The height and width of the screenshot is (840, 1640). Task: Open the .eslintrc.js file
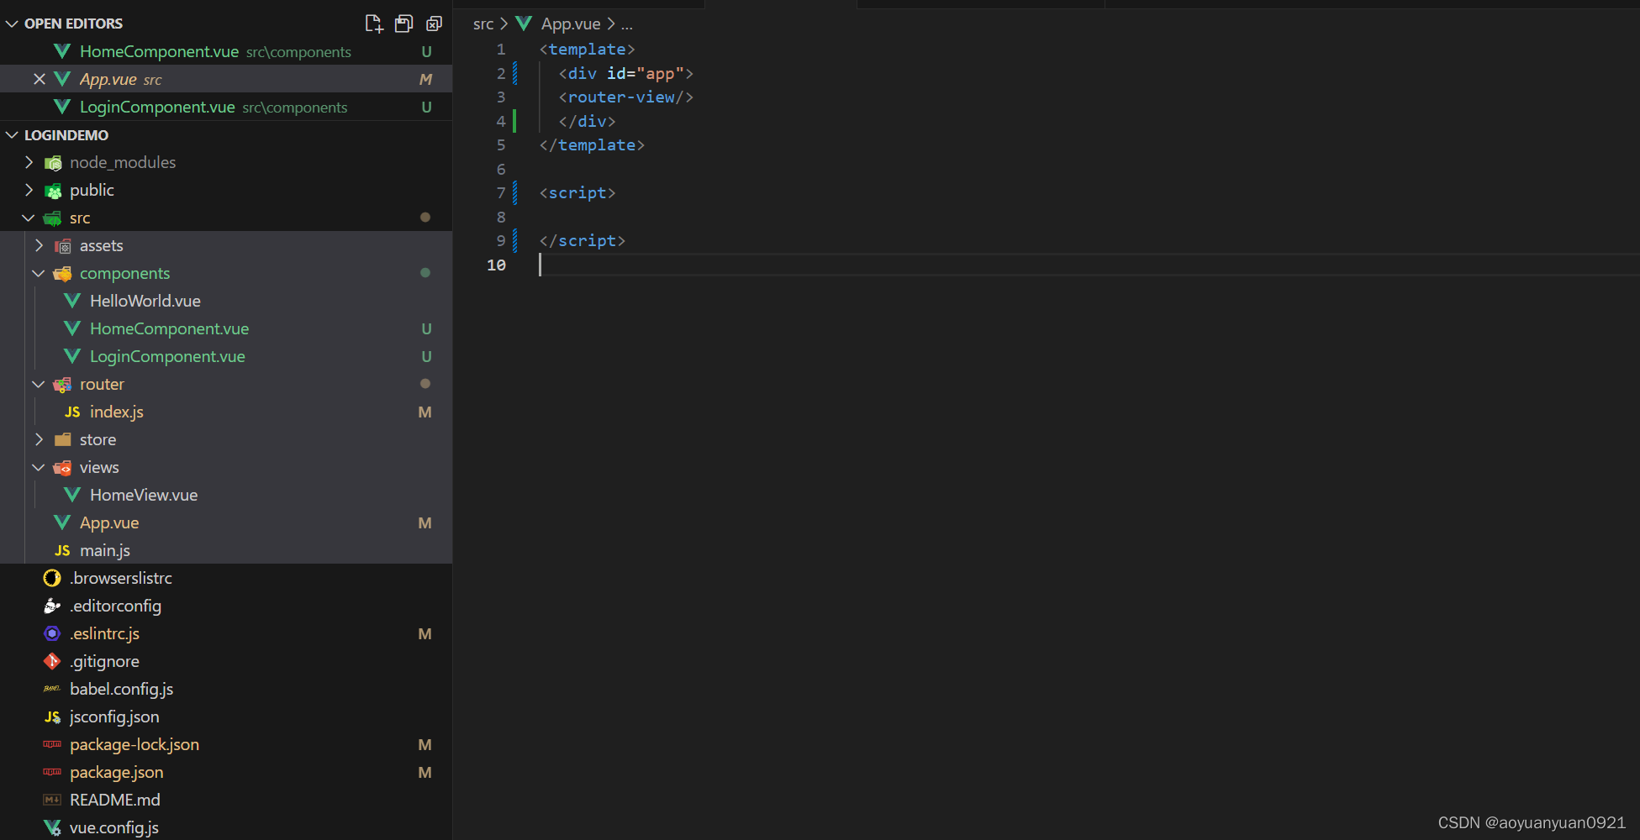point(226,633)
